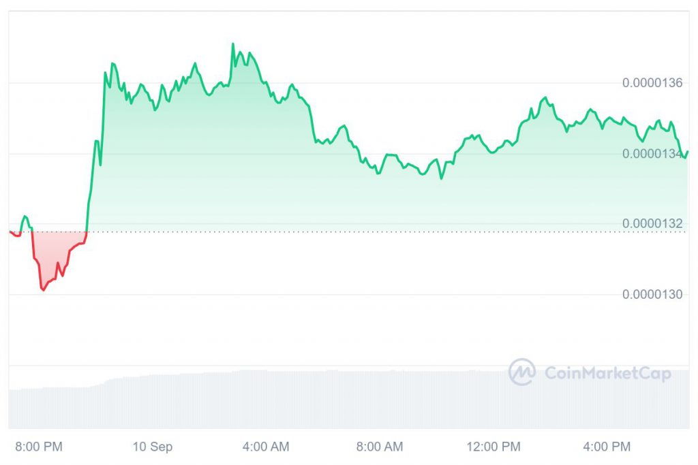This screenshot has height=465, width=698.
Task: Click the 12:00 PM time axis label
Action: click(494, 447)
